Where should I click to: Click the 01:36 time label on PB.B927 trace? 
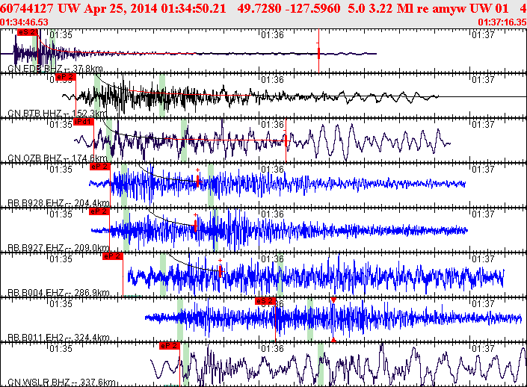coord(273,214)
